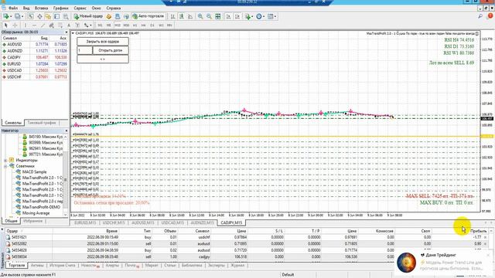Select the equidistant channel tool
The height and width of the screenshot is (278, 495).
pos(52,25)
